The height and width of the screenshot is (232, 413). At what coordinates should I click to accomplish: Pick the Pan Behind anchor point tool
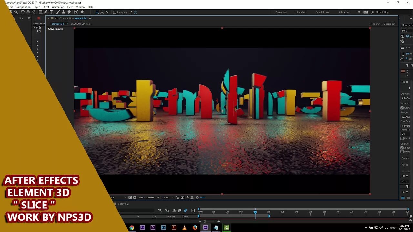34,12
